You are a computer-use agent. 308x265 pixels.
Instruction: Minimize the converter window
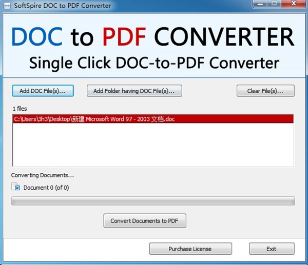coord(260,4)
